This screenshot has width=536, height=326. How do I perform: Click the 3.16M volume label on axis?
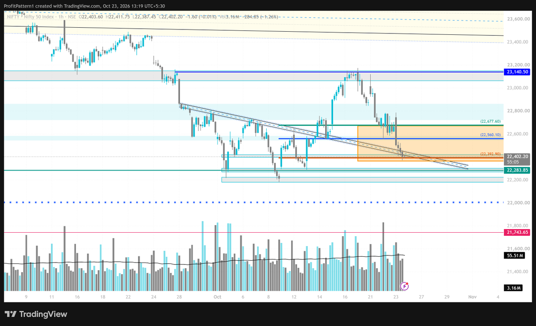[x=513, y=288]
